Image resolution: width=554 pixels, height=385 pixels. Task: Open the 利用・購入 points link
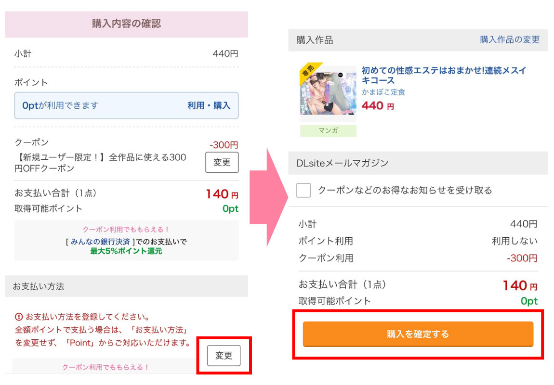click(x=209, y=105)
